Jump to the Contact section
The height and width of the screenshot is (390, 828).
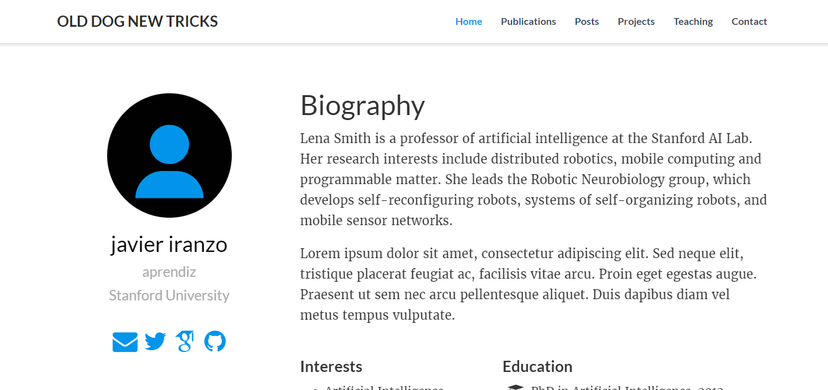[749, 22]
